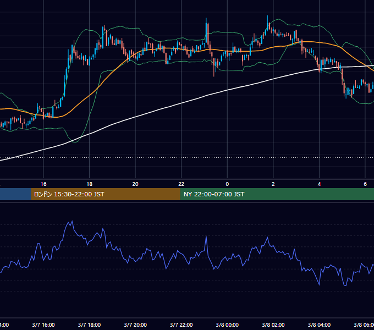This screenshot has width=374, height=330.
Task: Select the ロンドン 15:30-22:00 JST session bar
Action: [106, 194]
